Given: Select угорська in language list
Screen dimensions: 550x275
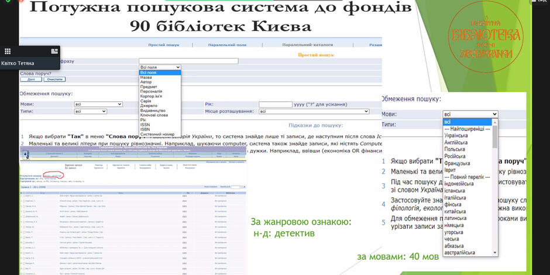Looking at the screenshot, I should point(454,232).
